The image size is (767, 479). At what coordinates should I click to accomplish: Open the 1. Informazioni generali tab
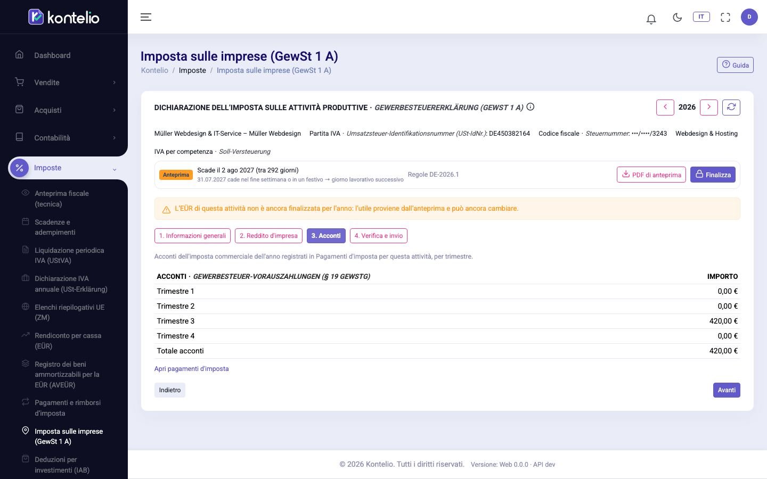tap(192, 236)
